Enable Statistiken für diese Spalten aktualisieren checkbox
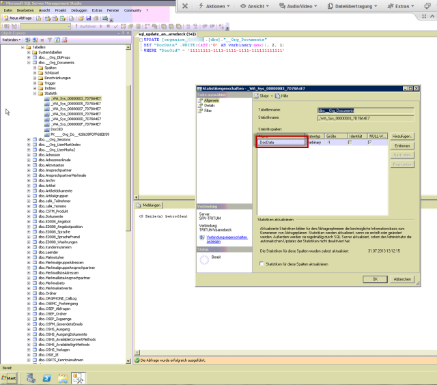The height and width of the screenshot is (385, 437). click(x=262, y=263)
